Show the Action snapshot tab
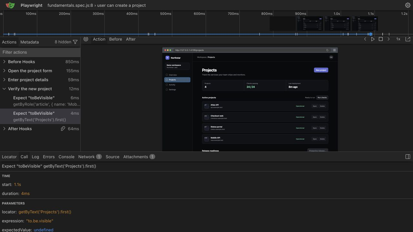This screenshot has height=232, width=413. coord(99,39)
